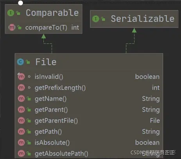Select the compareTo(T) method row
This screenshot has height=159, width=181.
[x=44, y=27]
